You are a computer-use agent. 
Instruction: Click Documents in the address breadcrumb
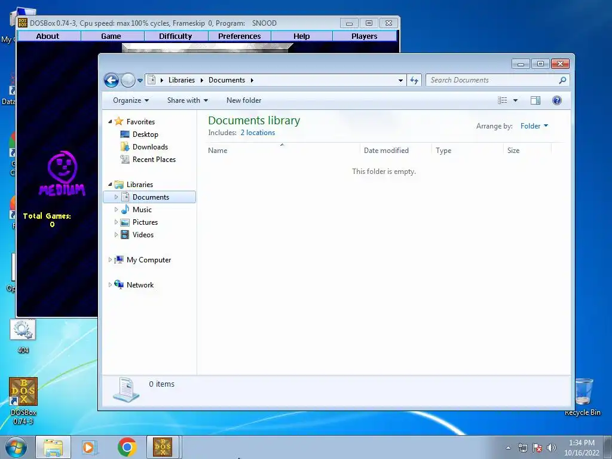[x=227, y=80]
